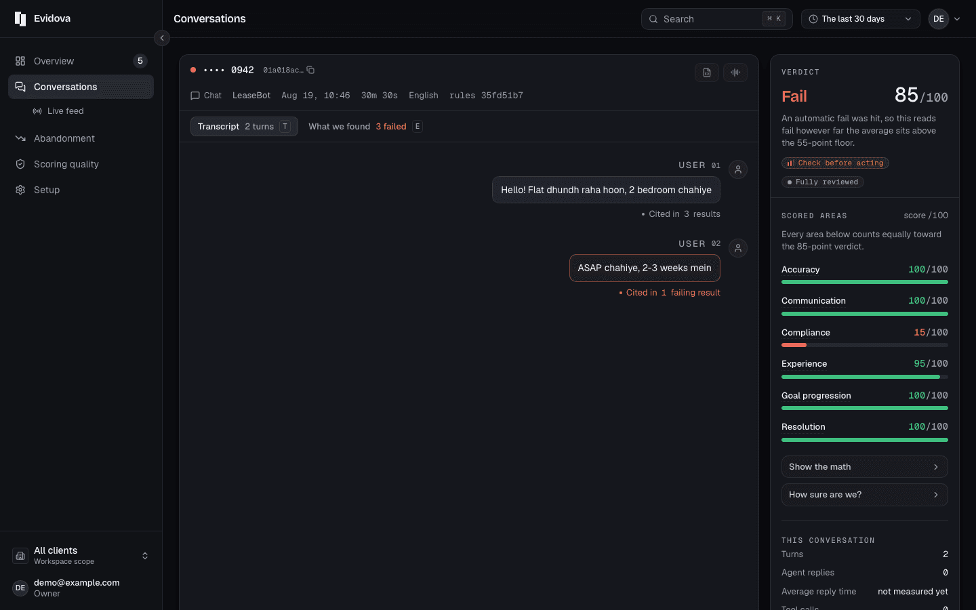
Task: Click the Communication score row label
Action: 813,301
